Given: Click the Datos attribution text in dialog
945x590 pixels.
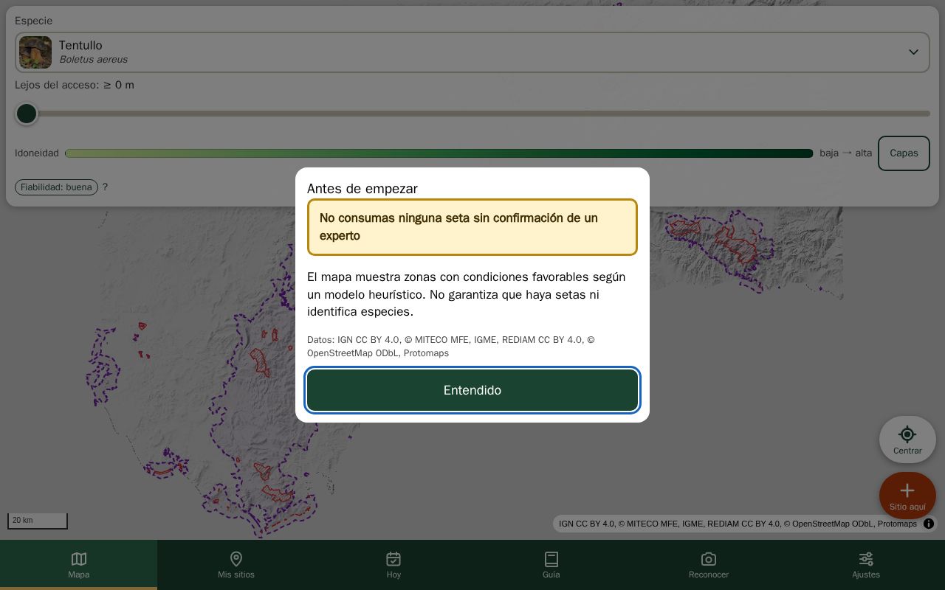Looking at the screenshot, I should [x=451, y=347].
